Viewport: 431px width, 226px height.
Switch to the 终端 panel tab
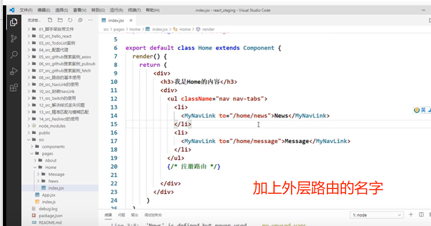(108, 215)
